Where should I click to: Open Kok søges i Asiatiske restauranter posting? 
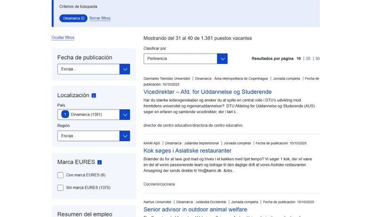[x=187, y=151]
